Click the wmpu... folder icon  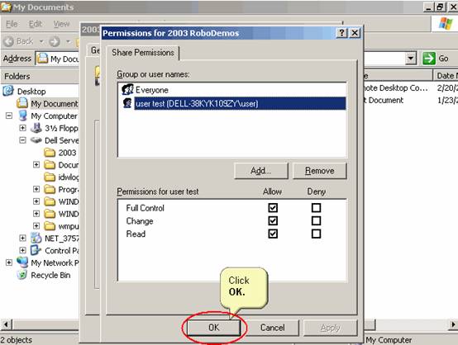(x=50, y=226)
